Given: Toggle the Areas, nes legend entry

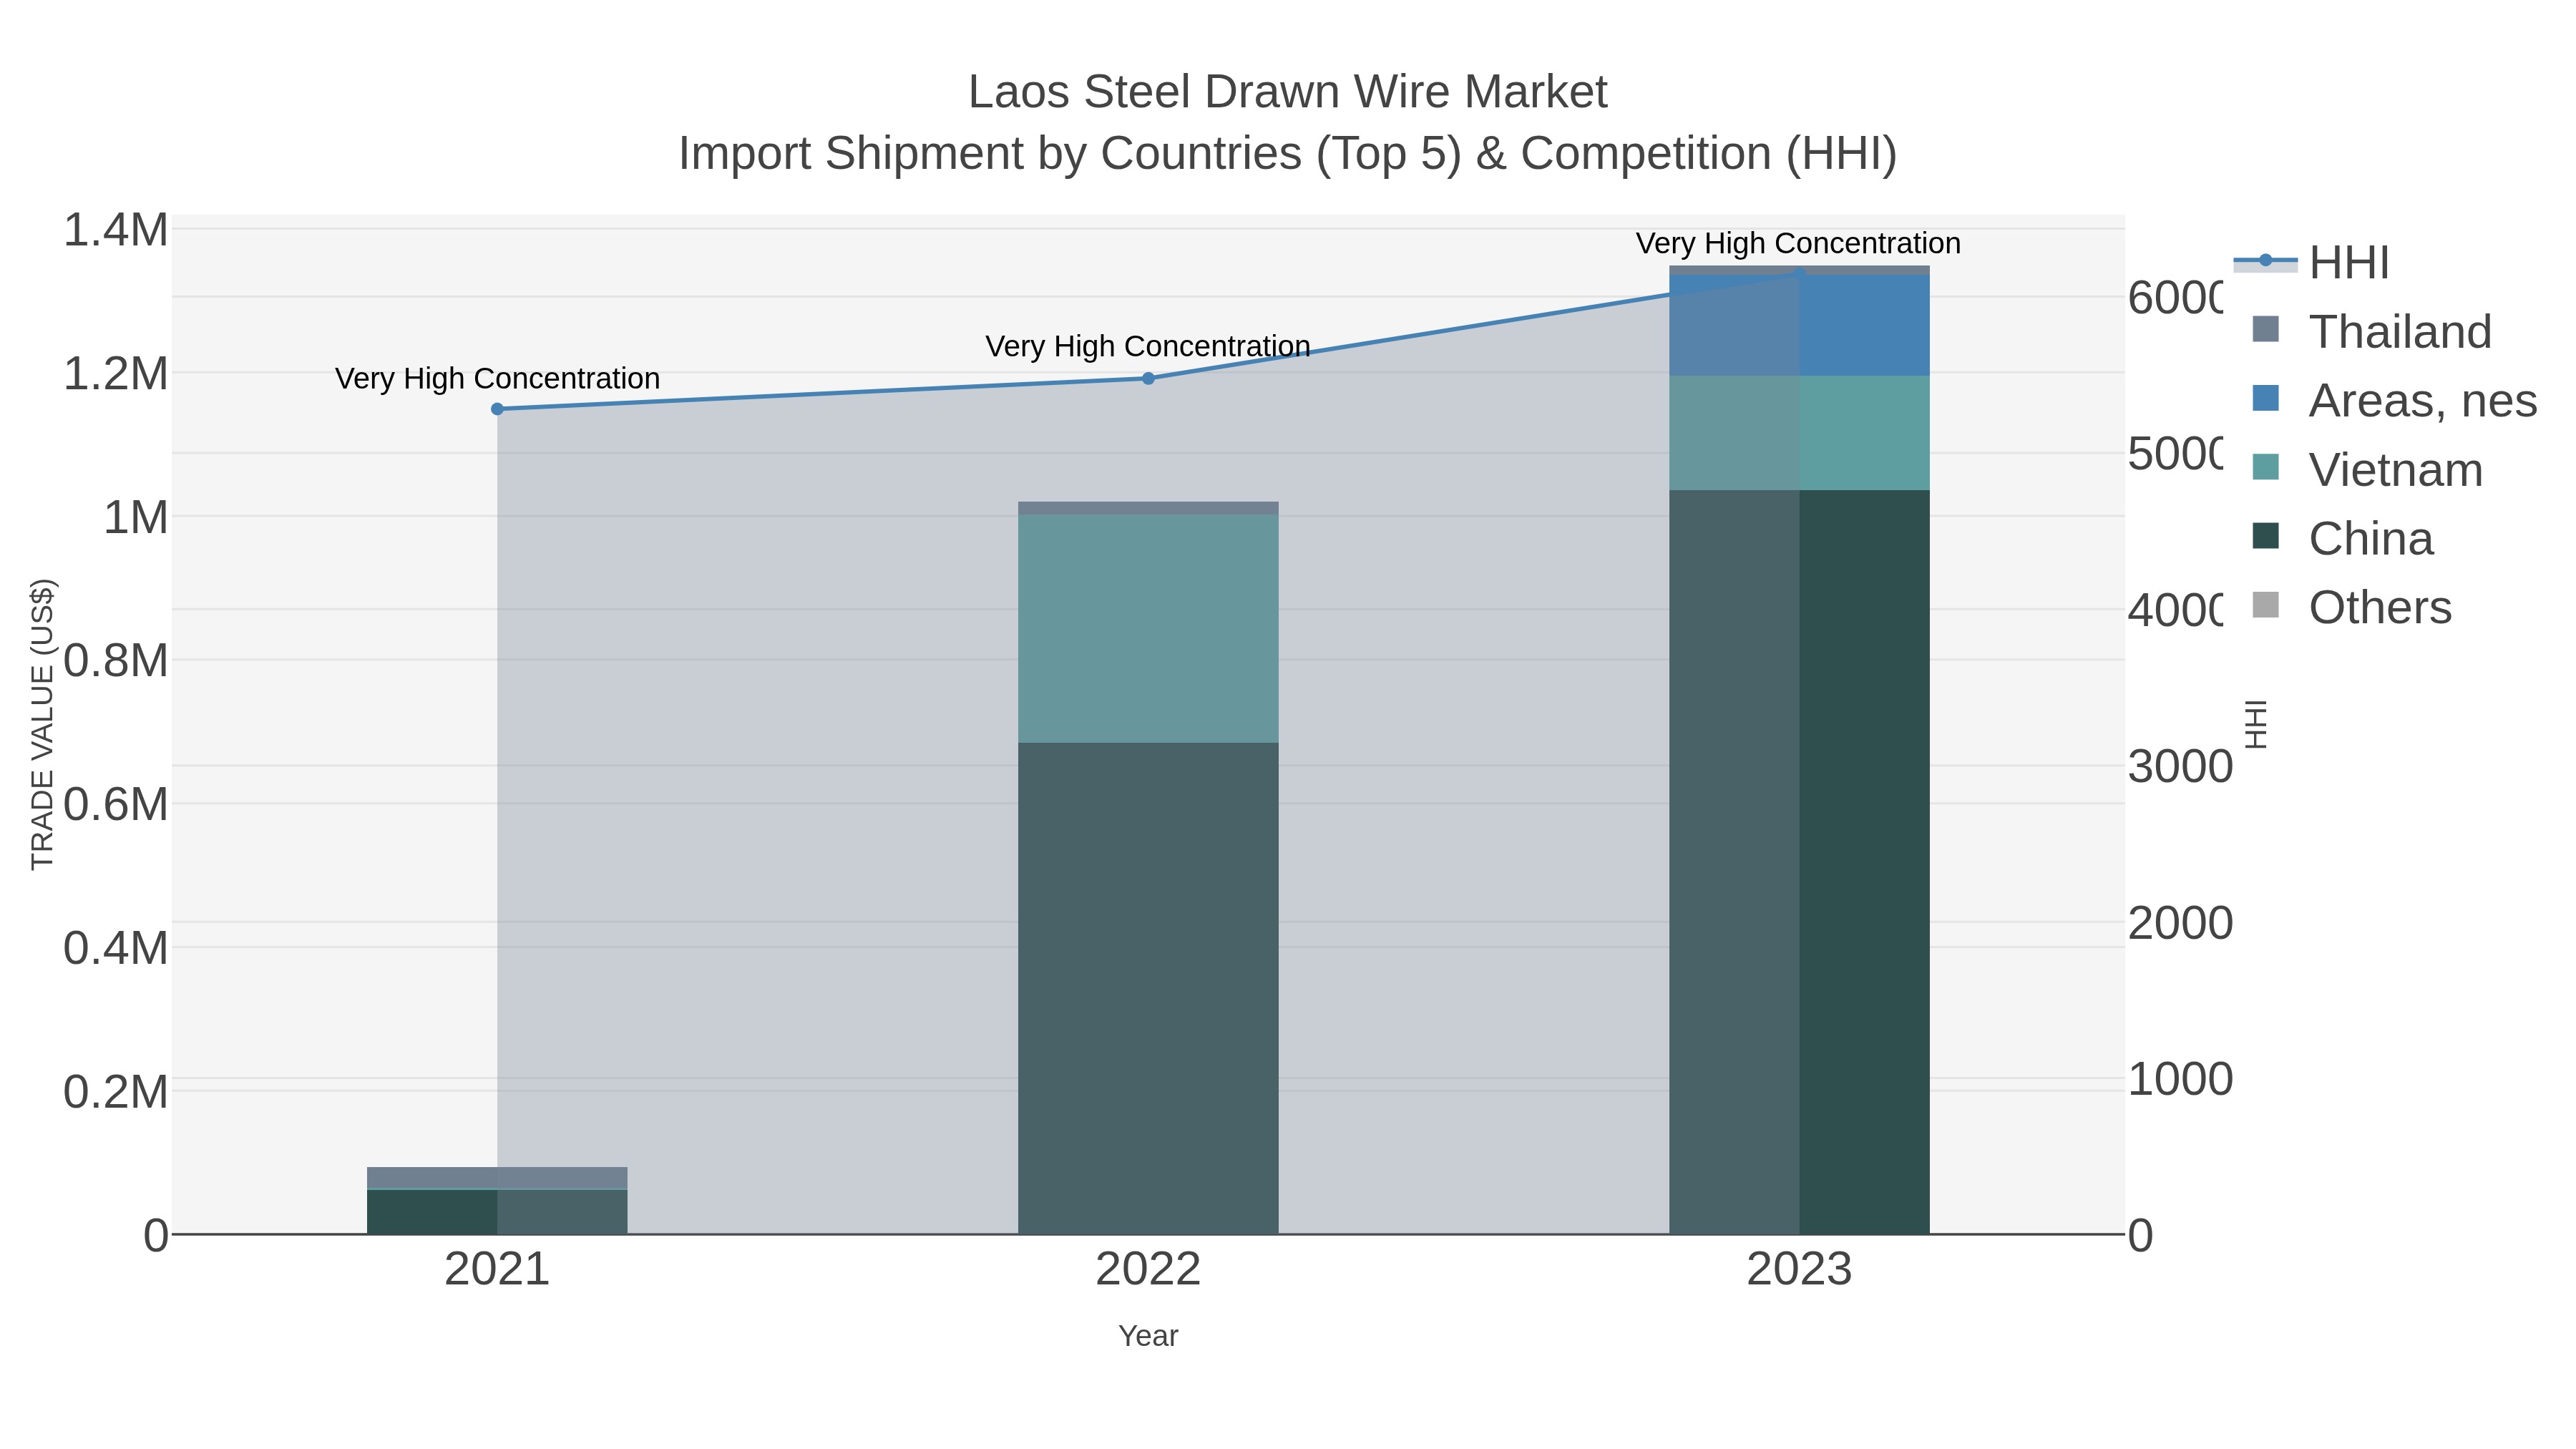Looking at the screenshot, I should pyautogui.click(x=2394, y=400).
